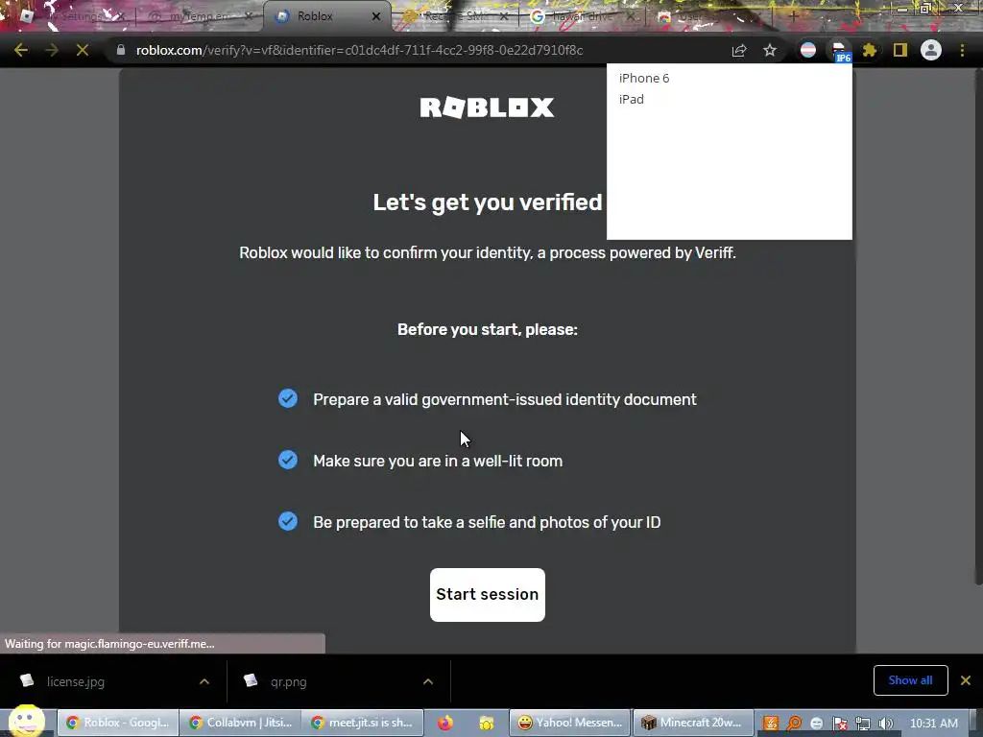This screenshot has height=737, width=983.
Task: Click the 'Before you start, please:' text
Action: 487,330
